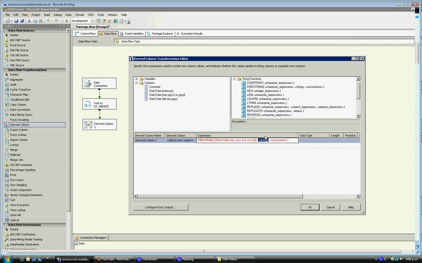
Task: Collapse the String Functions folder node
Action: (x=234, y=79)
